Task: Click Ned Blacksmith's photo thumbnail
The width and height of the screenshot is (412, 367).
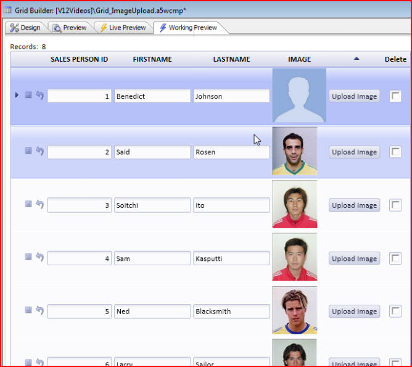Action: pyautogui.click(x=295, y=310)
